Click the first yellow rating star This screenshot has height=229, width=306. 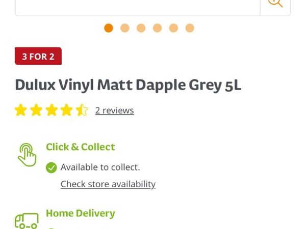pyautogui.click(x=20, y=110)
